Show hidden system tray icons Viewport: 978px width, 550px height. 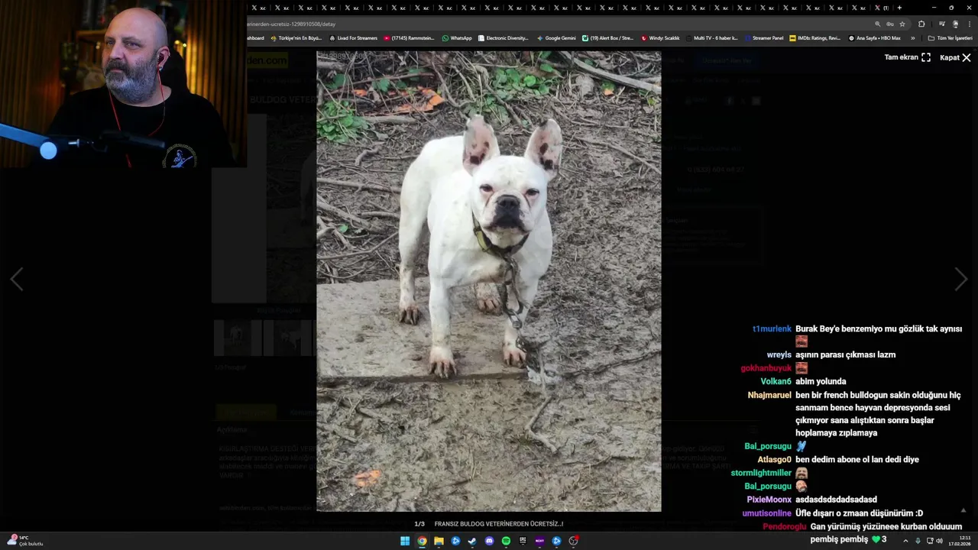tap(905, 541)
